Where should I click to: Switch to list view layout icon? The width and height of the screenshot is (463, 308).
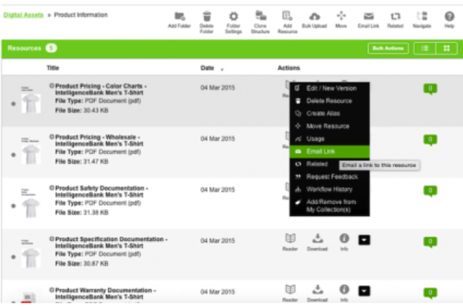[425, 49]
